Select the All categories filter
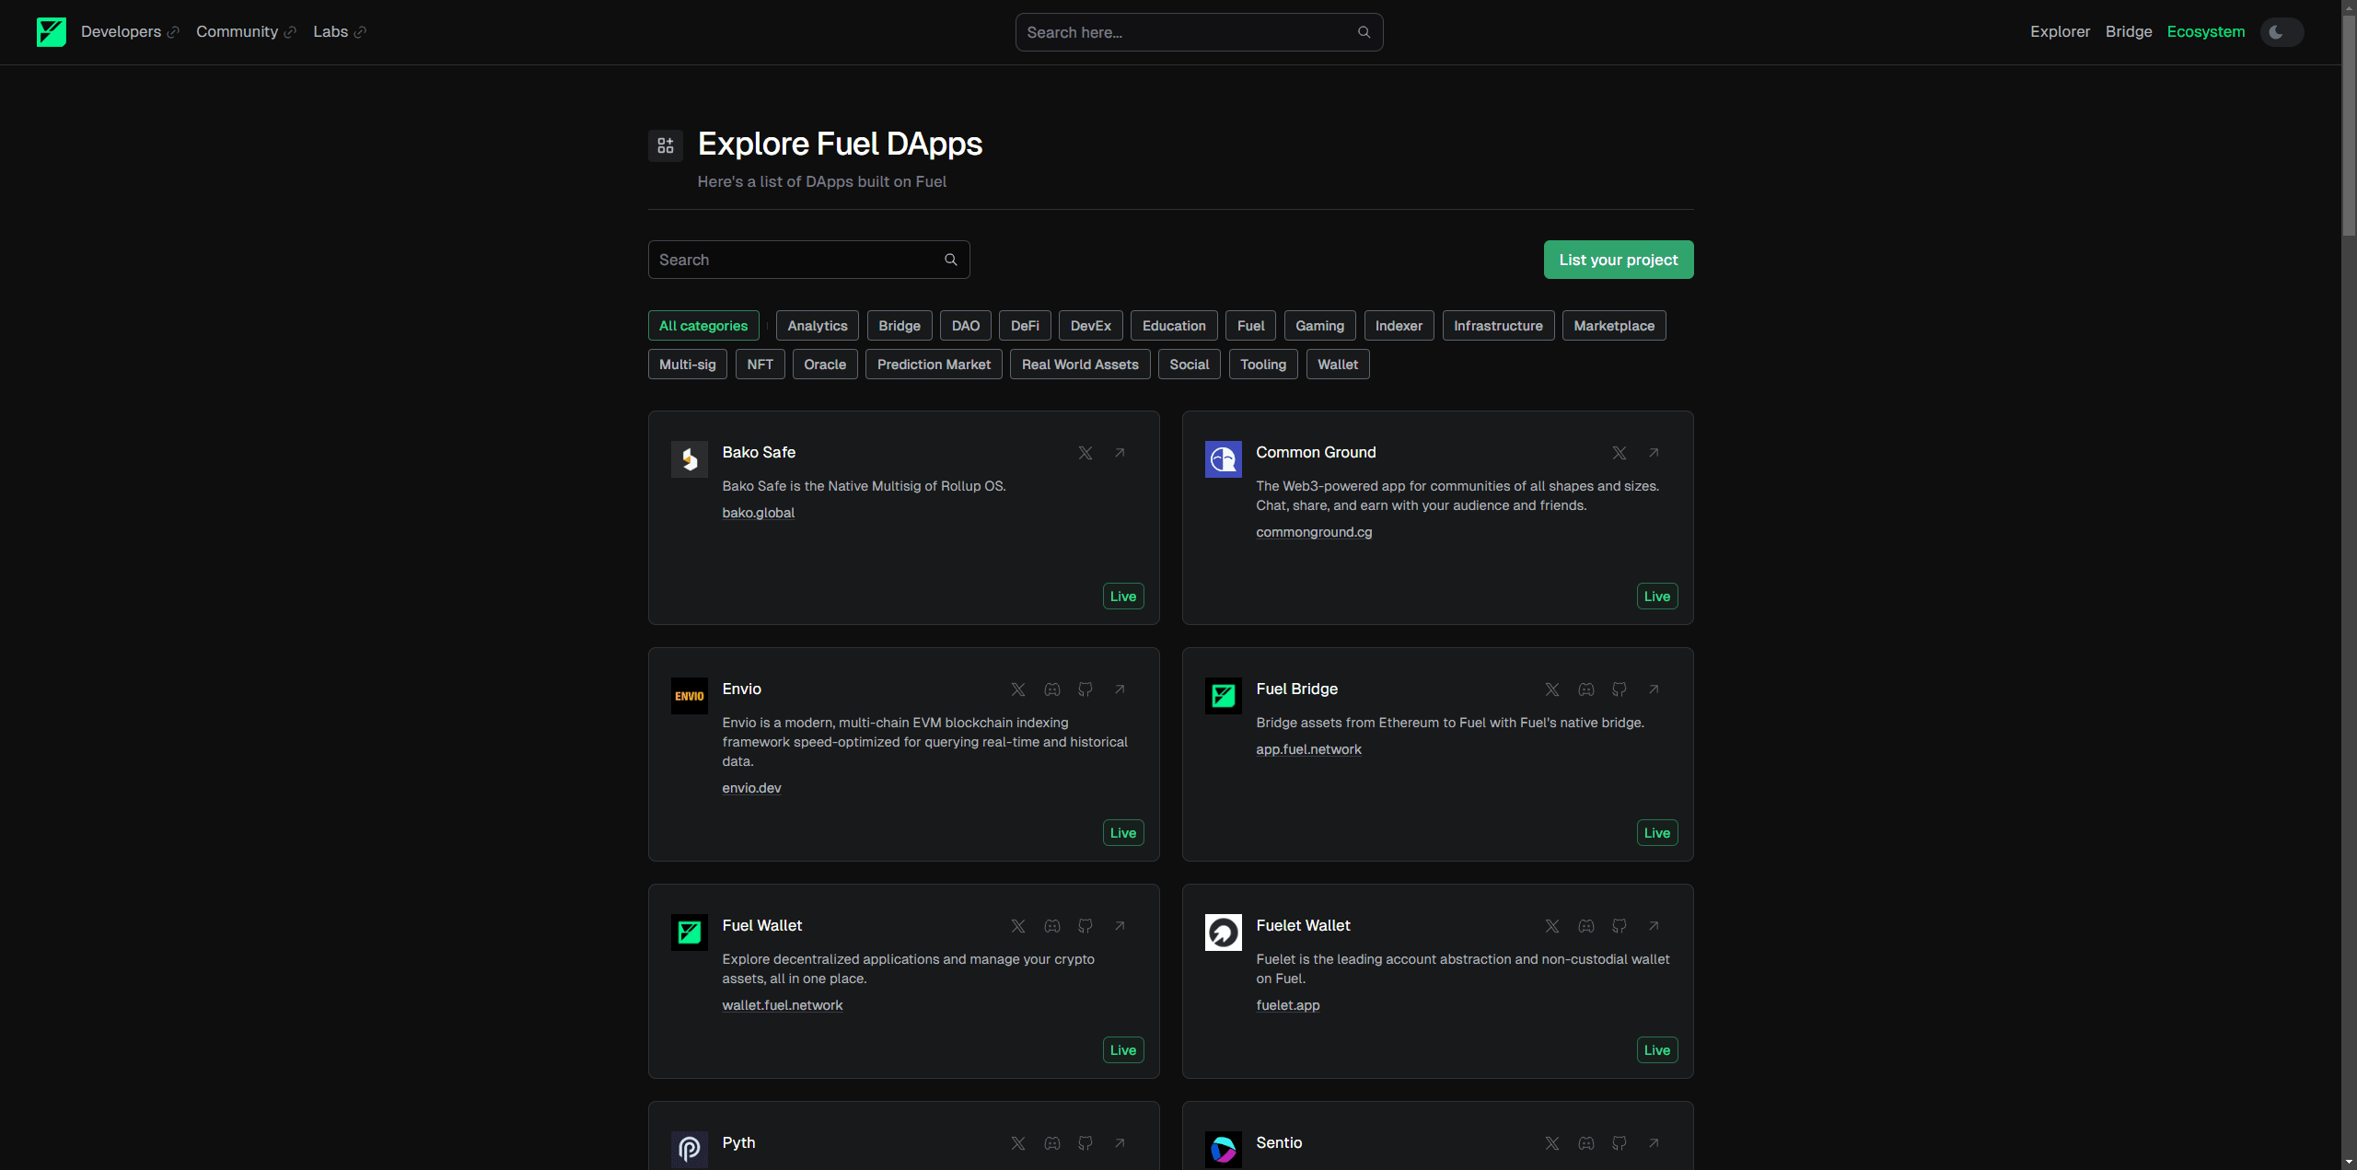2357x1170 pixels. 702,326
